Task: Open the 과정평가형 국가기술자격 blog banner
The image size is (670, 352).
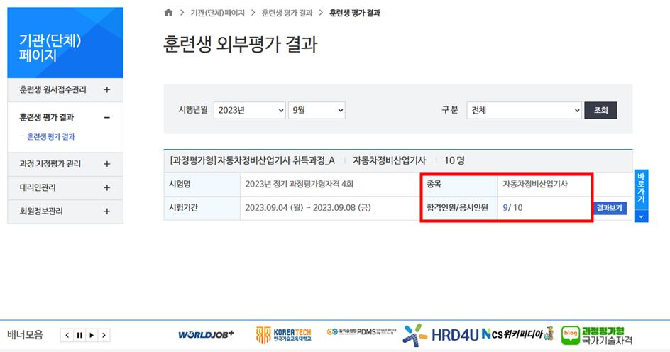Action: (x=596, y=336)
